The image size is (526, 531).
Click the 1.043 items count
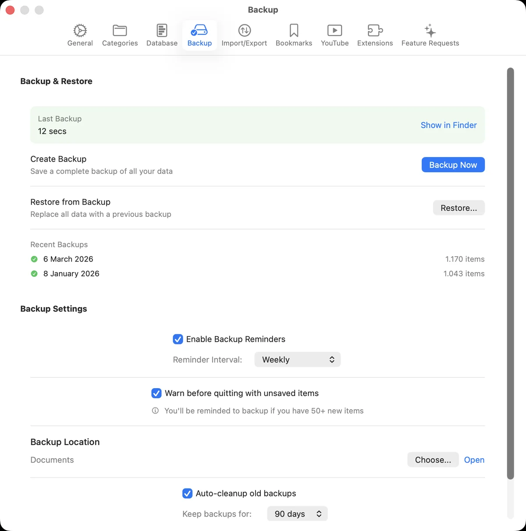coord(464,274)
